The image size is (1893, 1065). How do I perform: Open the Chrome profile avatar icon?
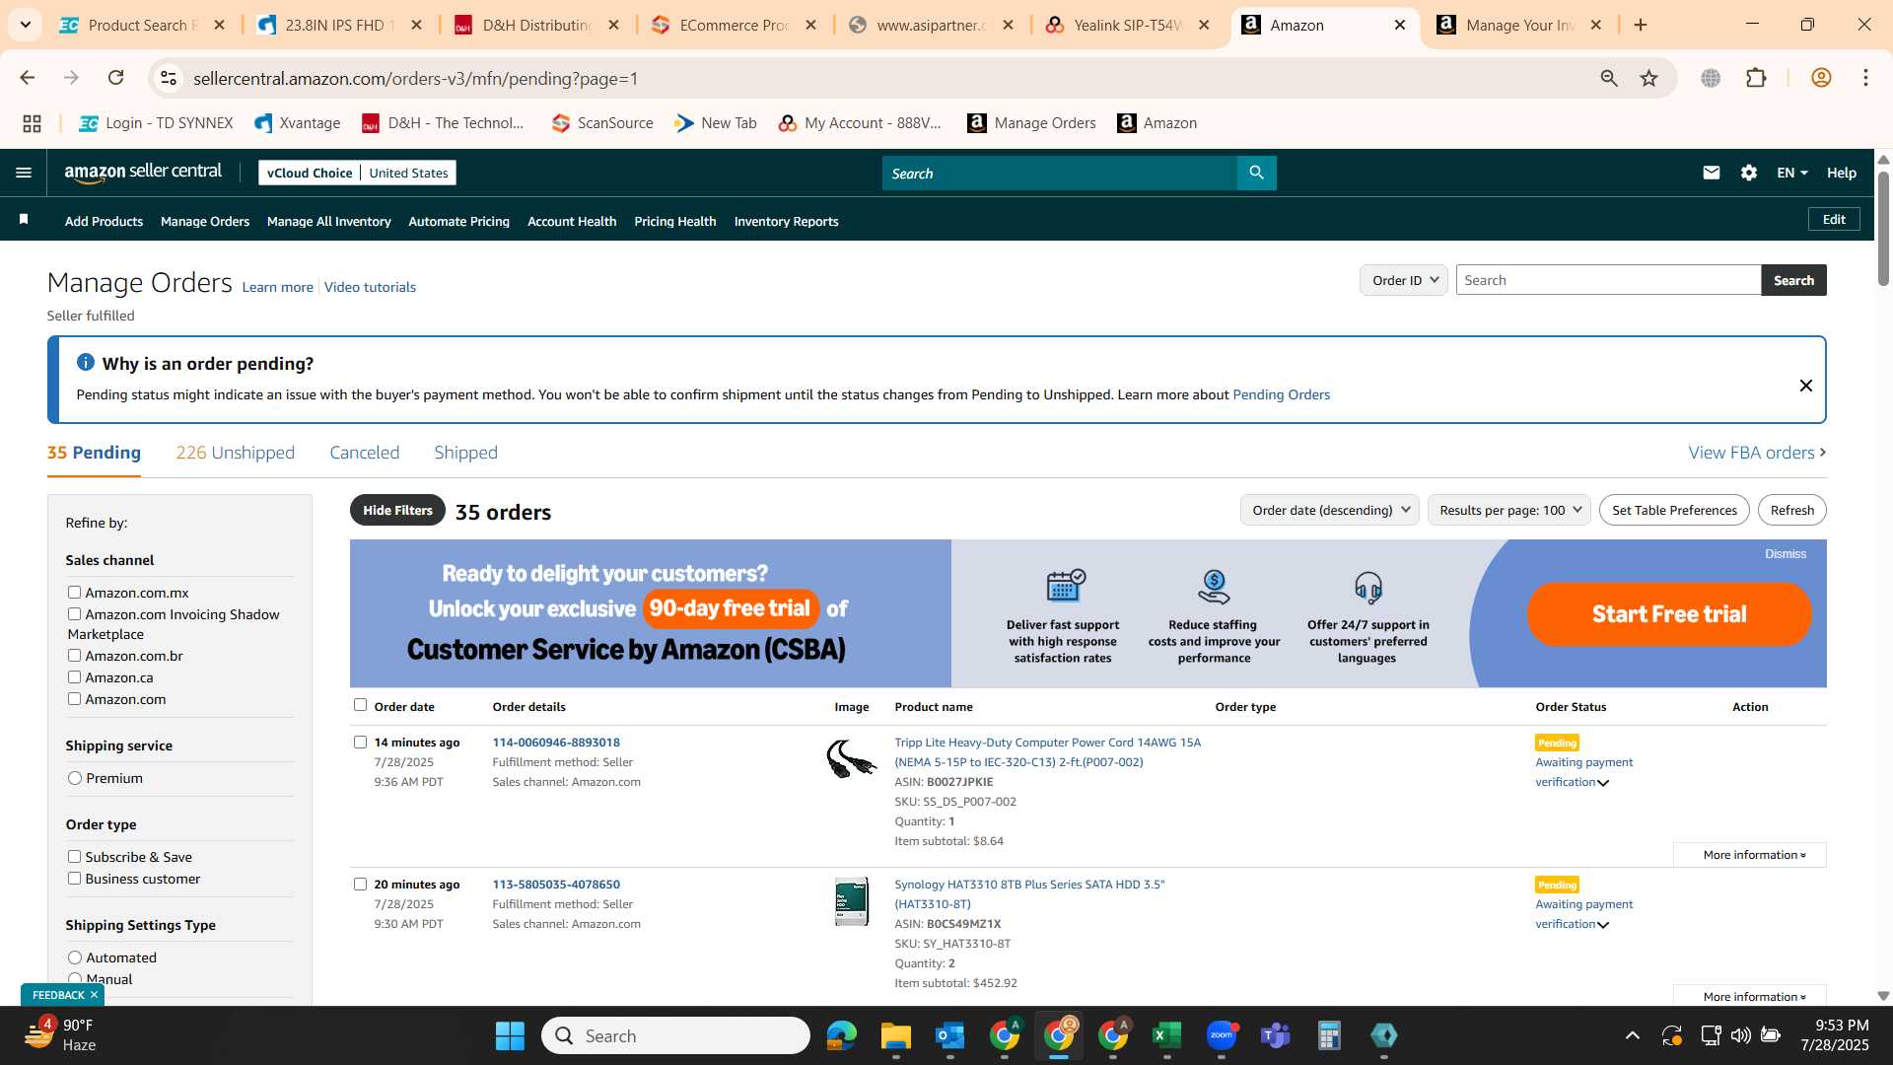click(1821, 78)
